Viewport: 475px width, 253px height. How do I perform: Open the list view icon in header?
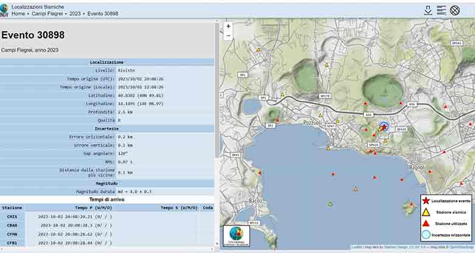pos(442,10)
